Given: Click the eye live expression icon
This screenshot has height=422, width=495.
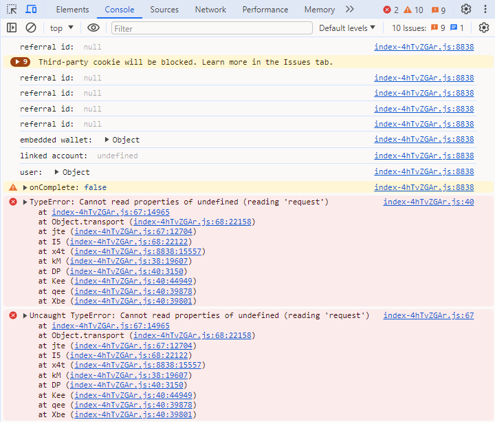Looking at the screenshot, I should 93,28.
